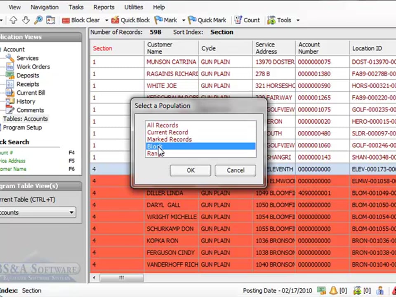Click the up arrow toolbar icon

pos(13,20)
